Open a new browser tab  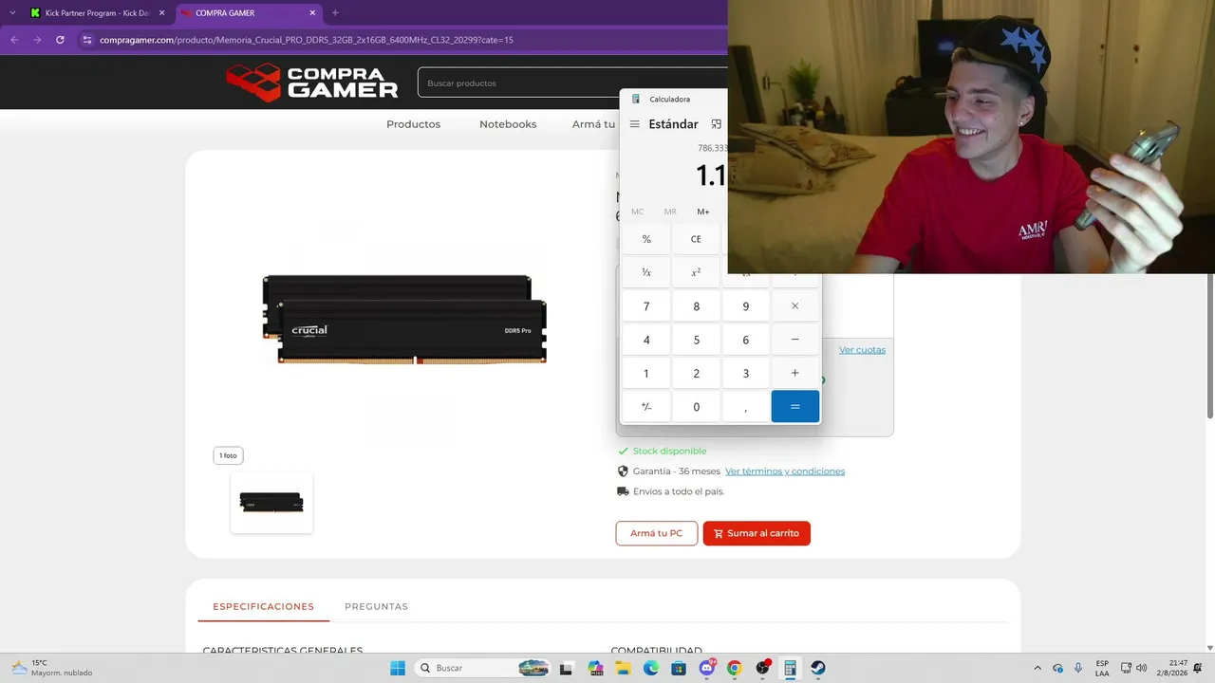[335, 13]
